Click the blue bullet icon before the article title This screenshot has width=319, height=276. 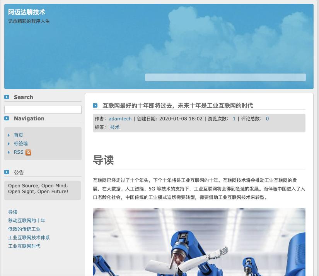click(95, 106)
